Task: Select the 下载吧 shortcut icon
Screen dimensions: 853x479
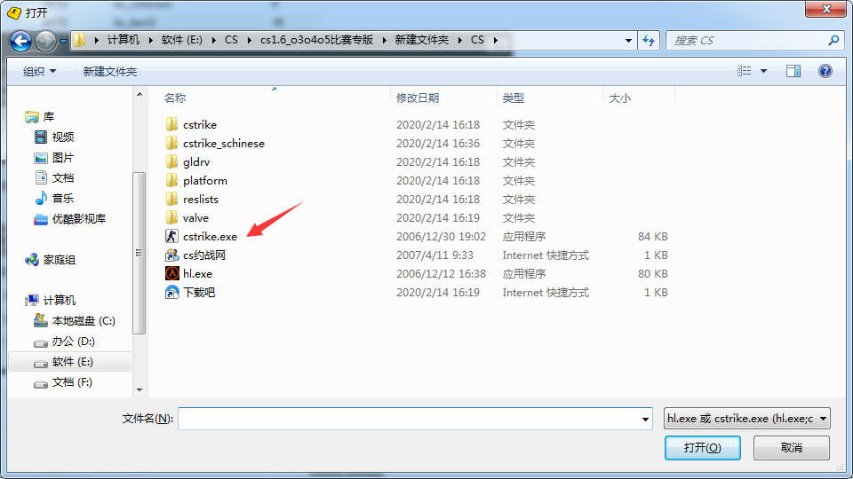Action: [x=171, y=292]
